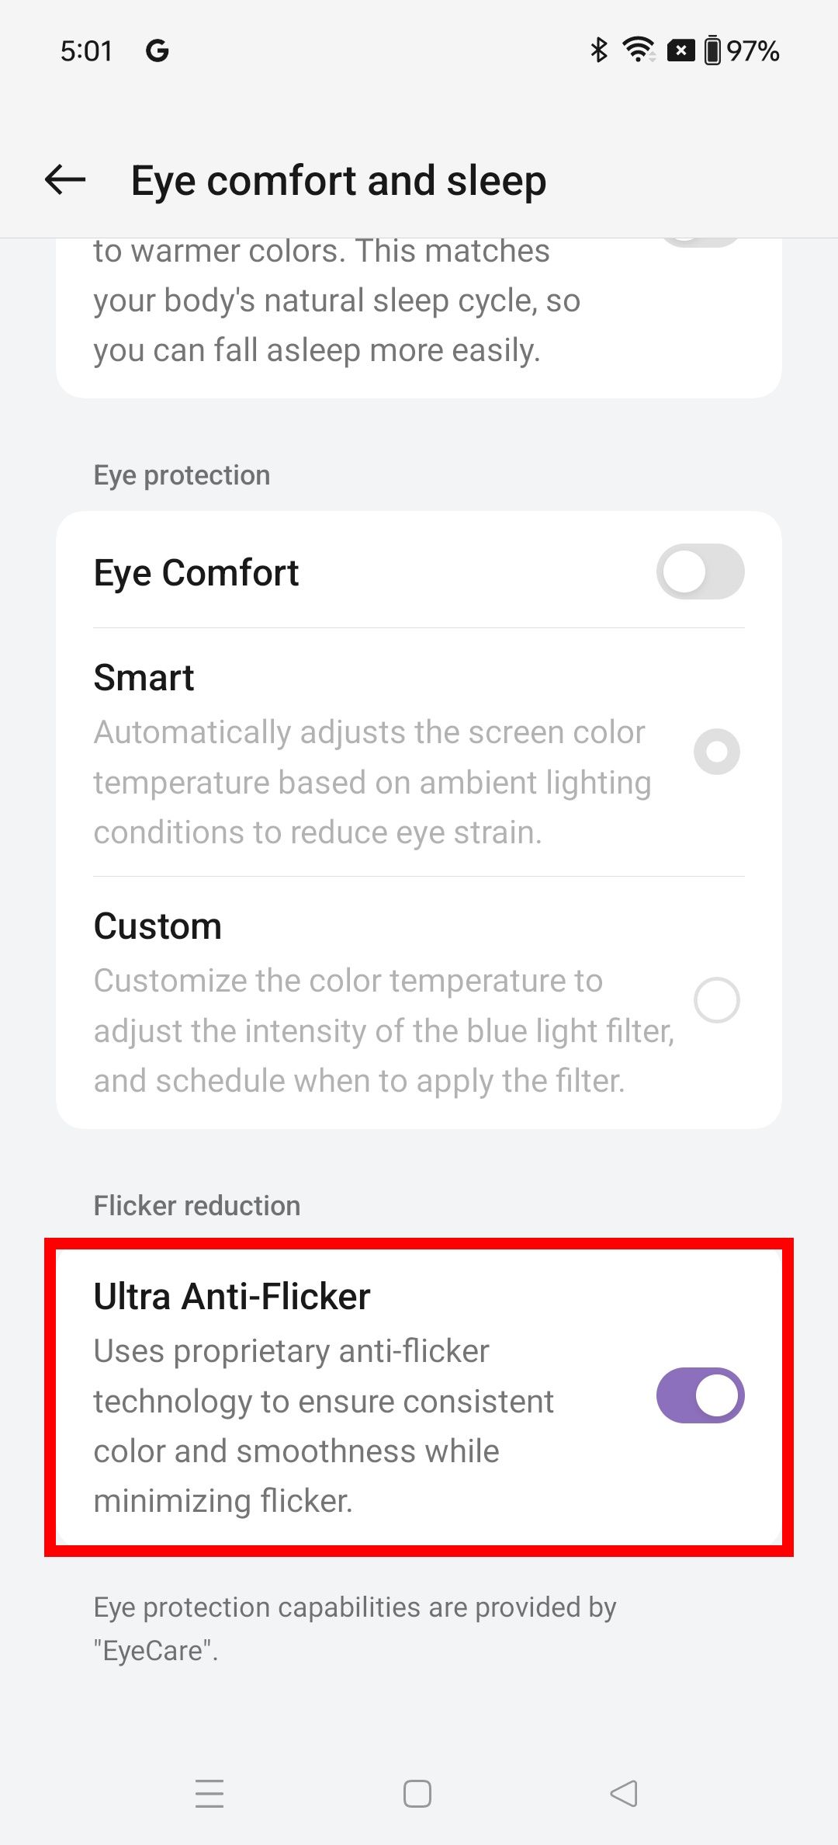The width and height of the screenshot is (838, 1845).
Task: Tap the Eye comfort and sleep title
Action: (338, 179)
